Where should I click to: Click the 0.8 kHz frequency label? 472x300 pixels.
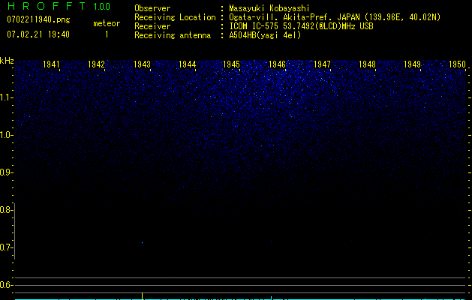[x=6, y=210]
